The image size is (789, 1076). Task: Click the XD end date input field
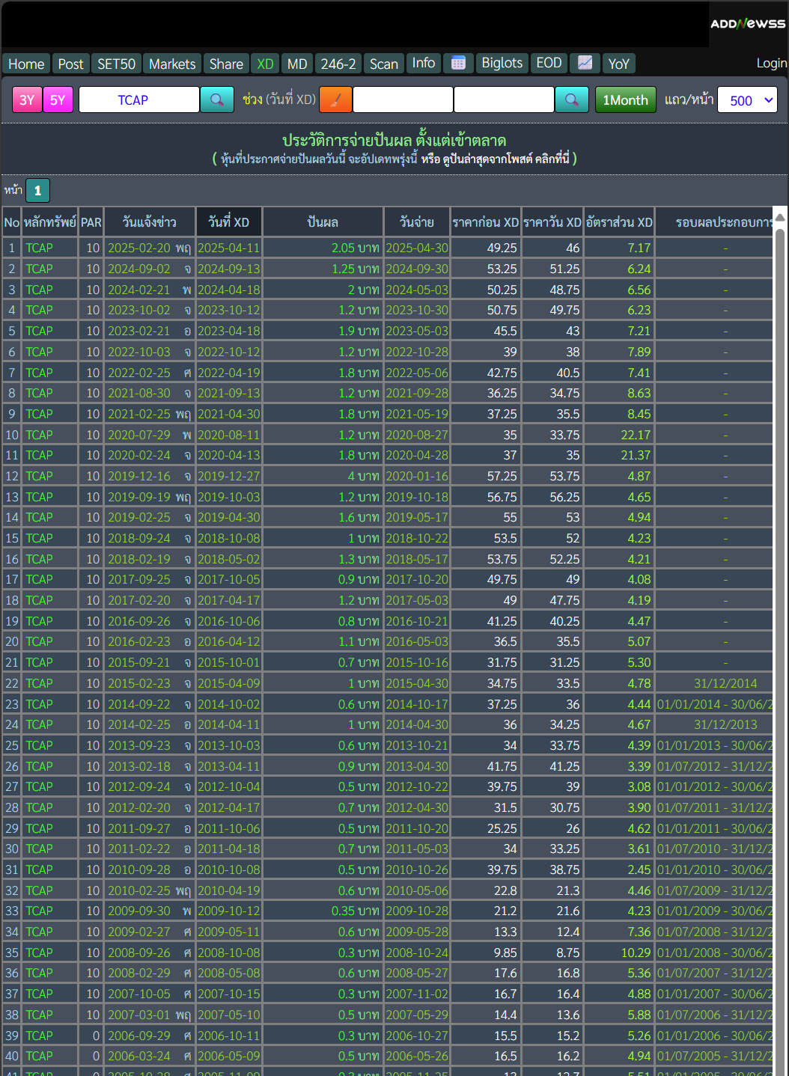pyautogui.click(x=504, y=100)
